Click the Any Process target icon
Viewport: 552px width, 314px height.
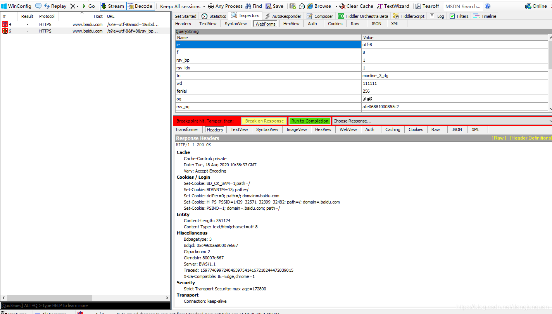[x=211, y=6]
